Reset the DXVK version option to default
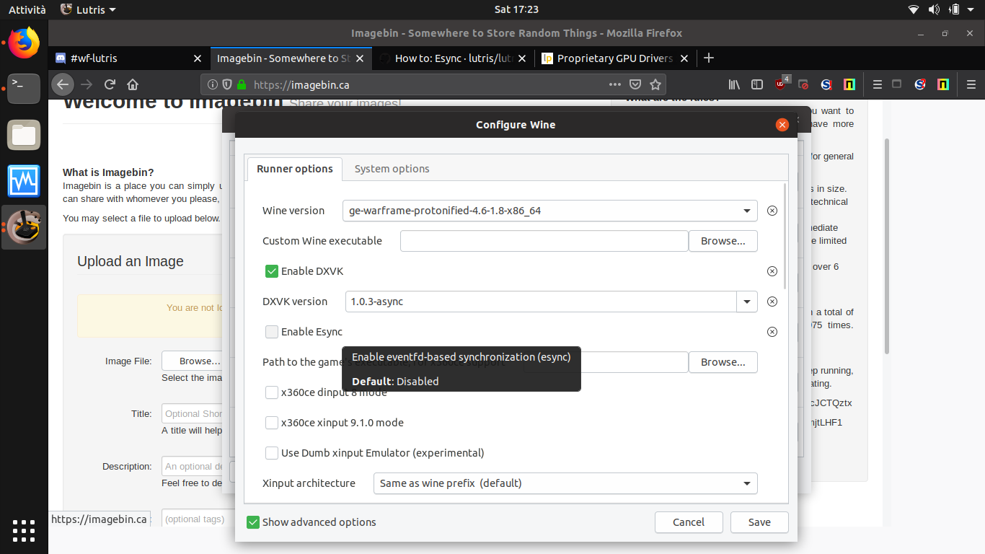 coord(772,302)
